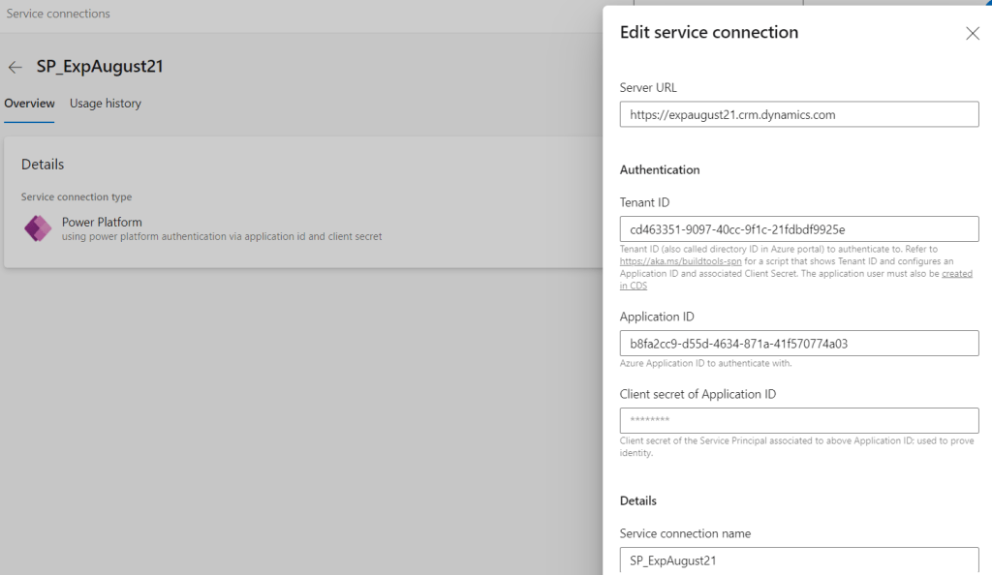Select the Overview tab
This screenshot has width=992, height=575.
tap(29, 104)
